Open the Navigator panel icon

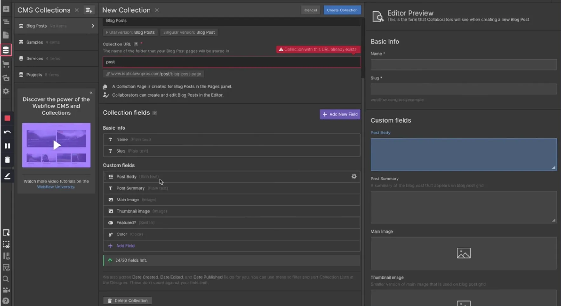[x=6, y=22]
